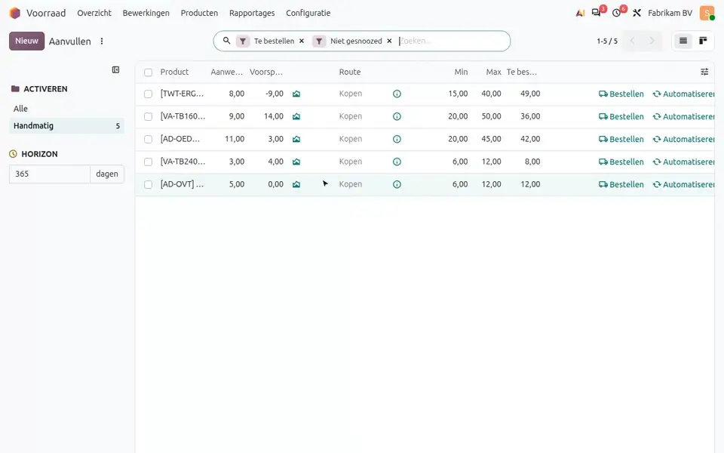Viewport: 724px width, 453px height.
Task: Select the TWT-ERG row checkbox
Action: (149, 94)
